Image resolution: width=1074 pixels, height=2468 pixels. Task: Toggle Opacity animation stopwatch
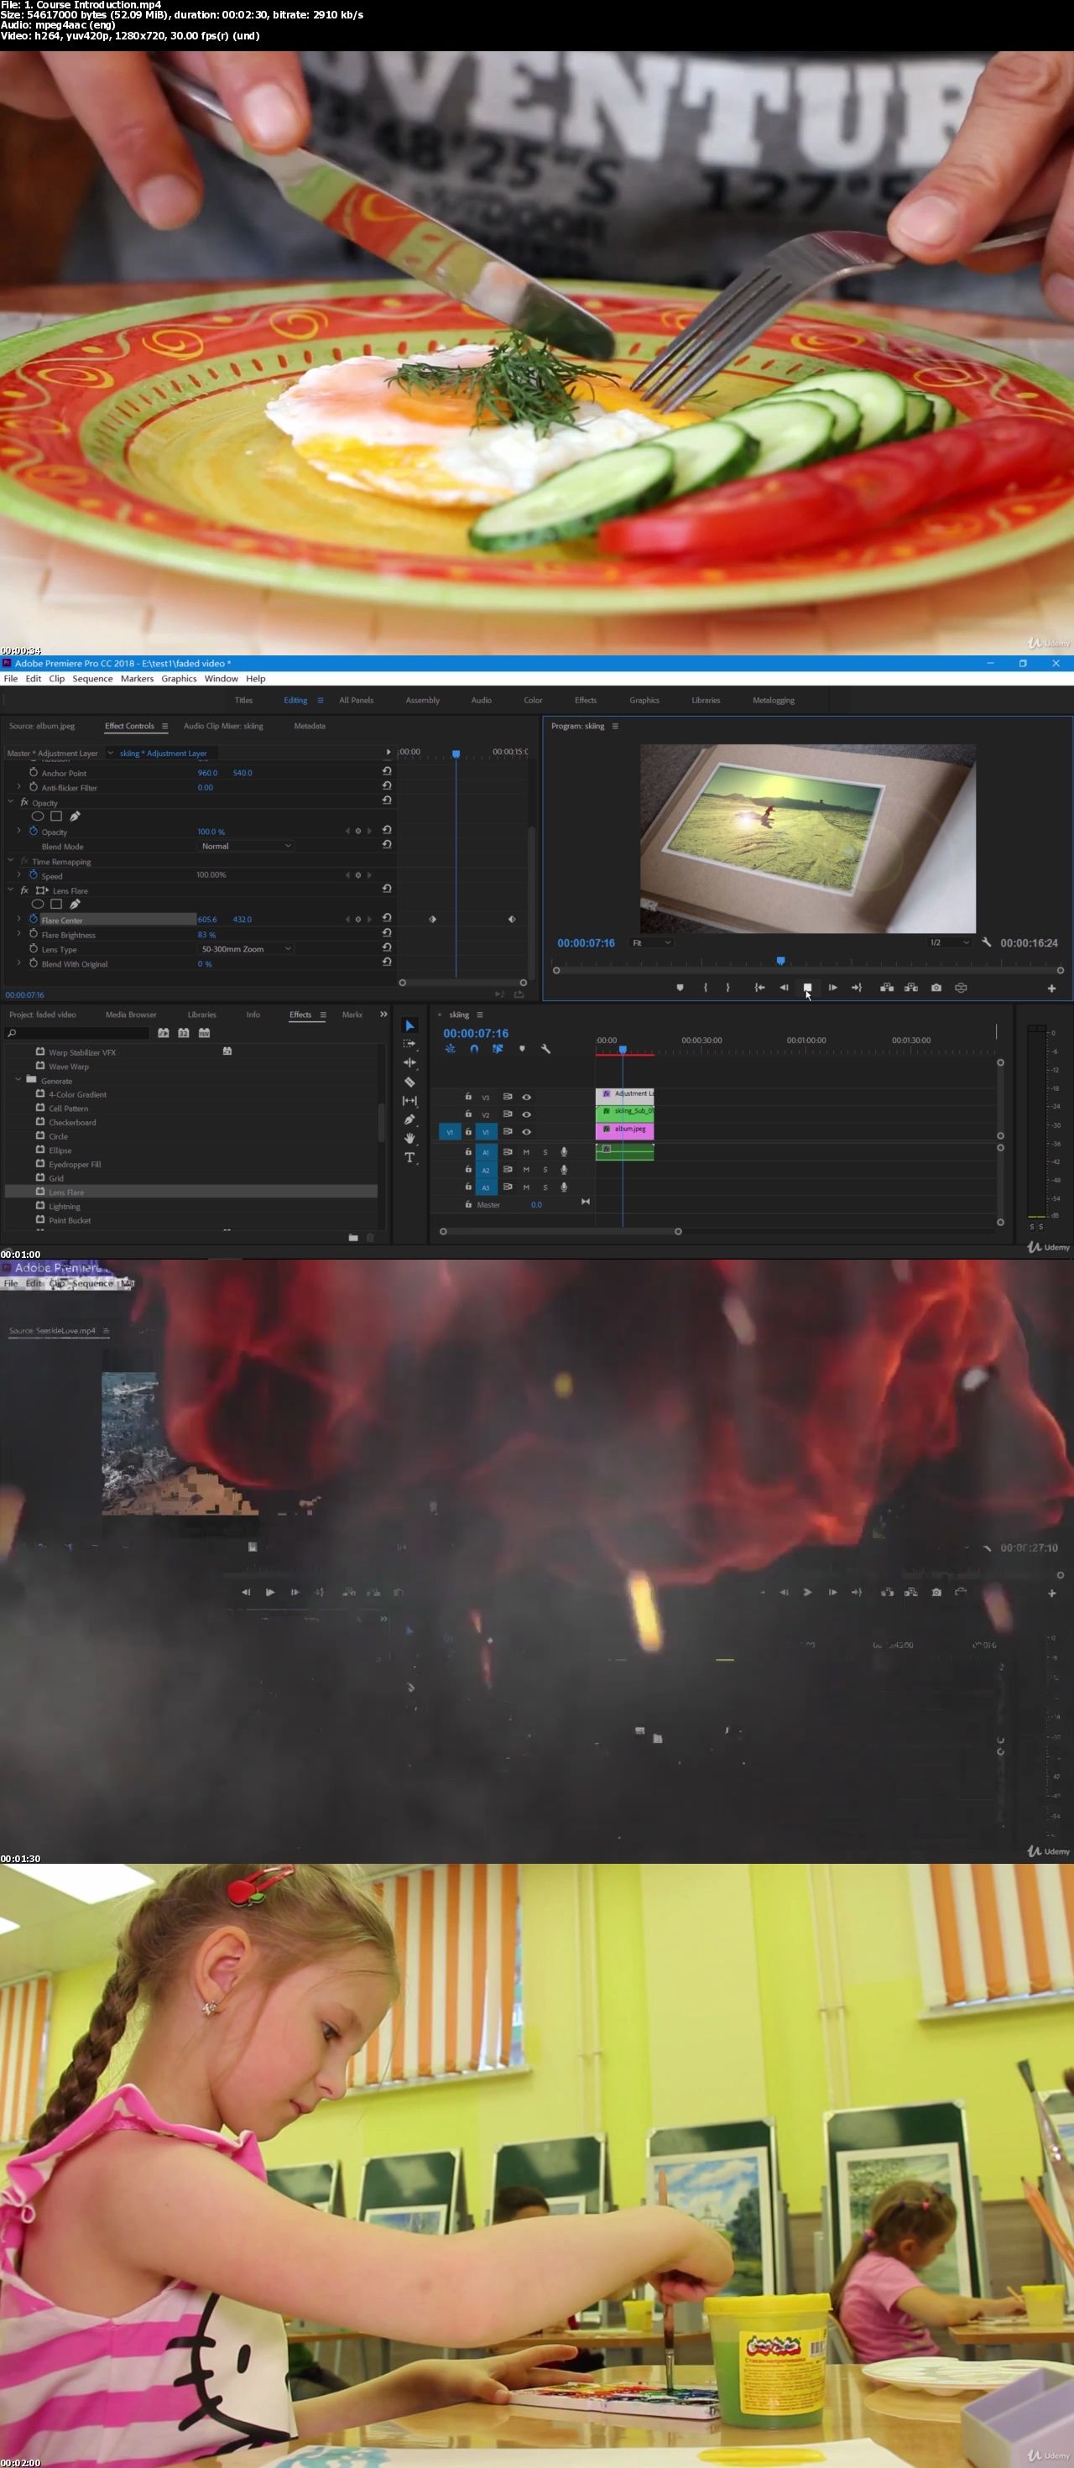(x=34, y=831)
